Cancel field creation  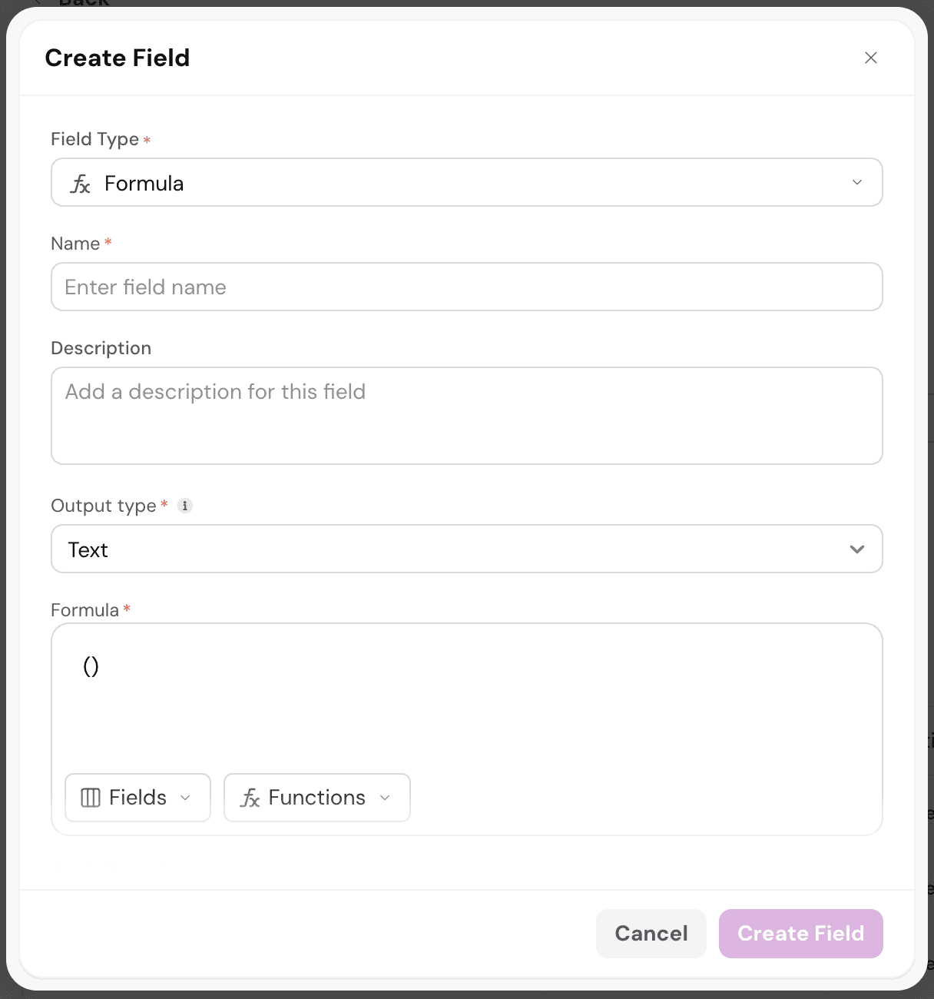[x=651, y=934]
